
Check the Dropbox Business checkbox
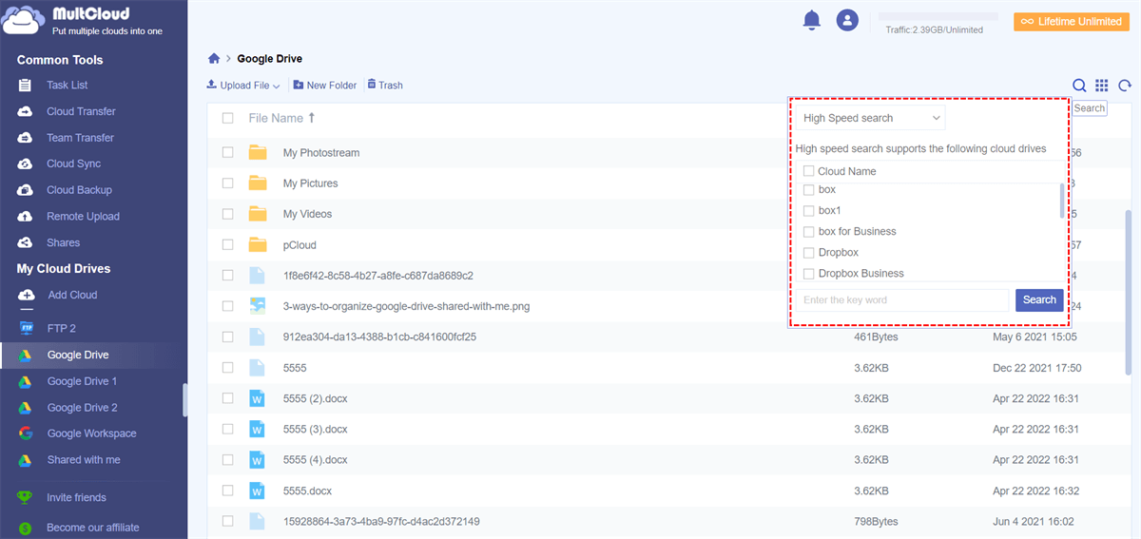(x=808, y=274)
